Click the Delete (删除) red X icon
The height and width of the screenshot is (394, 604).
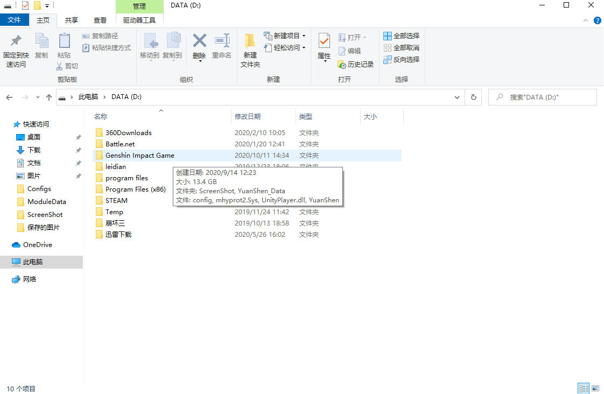click(199, 41)
